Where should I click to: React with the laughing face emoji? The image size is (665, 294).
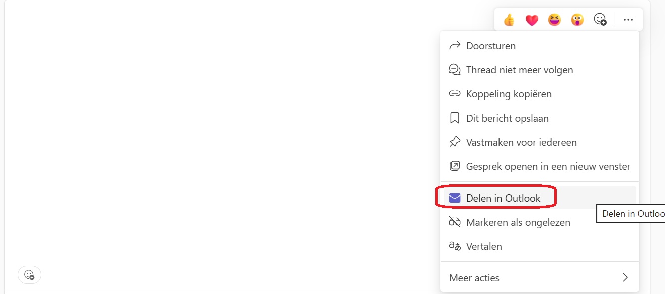(554, 20)
